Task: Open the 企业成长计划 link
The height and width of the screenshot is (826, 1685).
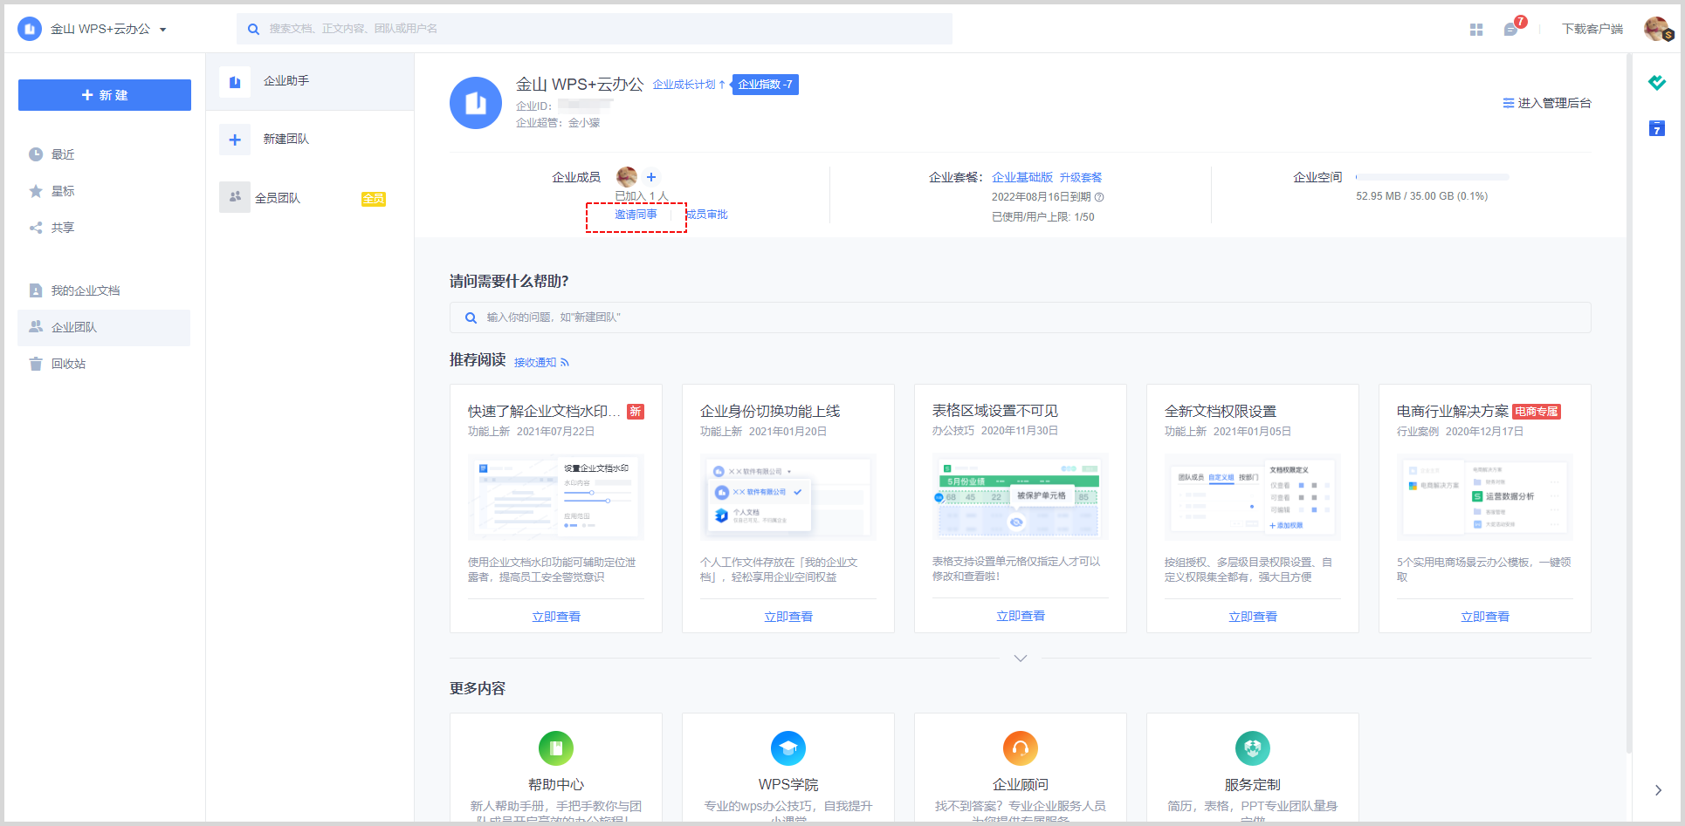Action: point(689,85)
